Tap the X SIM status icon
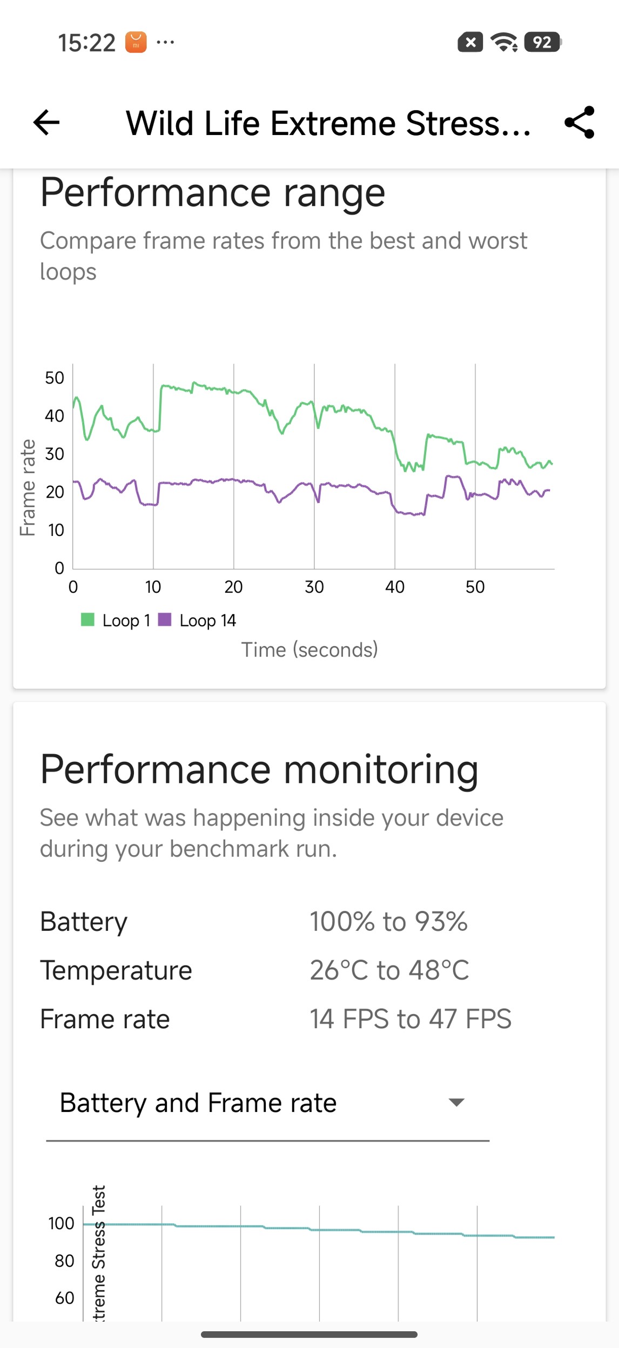The width and height of the screenshot is (619, 1348). pyautogui.click(x=470, y=42)
